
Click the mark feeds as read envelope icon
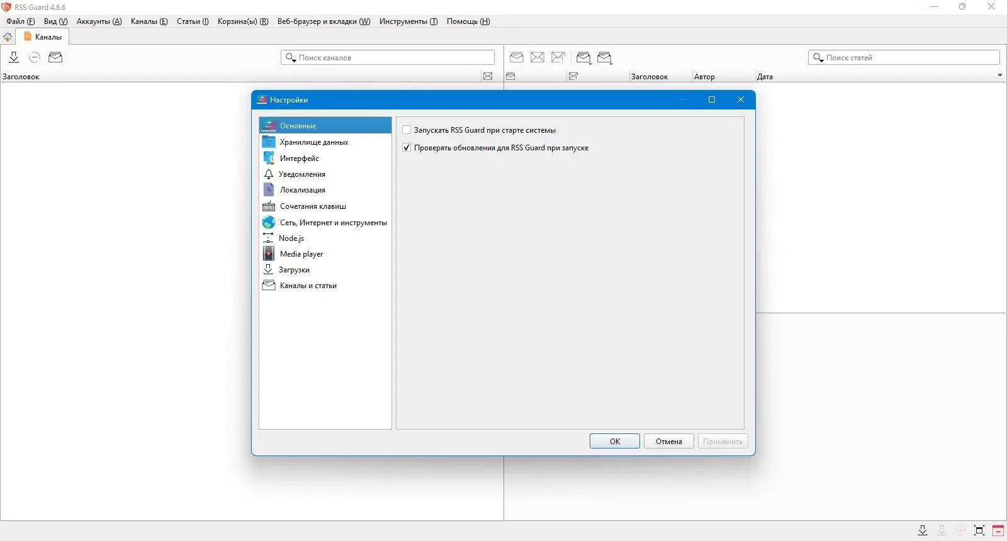coord(55,57)
